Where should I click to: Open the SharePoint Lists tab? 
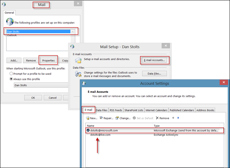(x=134, y=110)
